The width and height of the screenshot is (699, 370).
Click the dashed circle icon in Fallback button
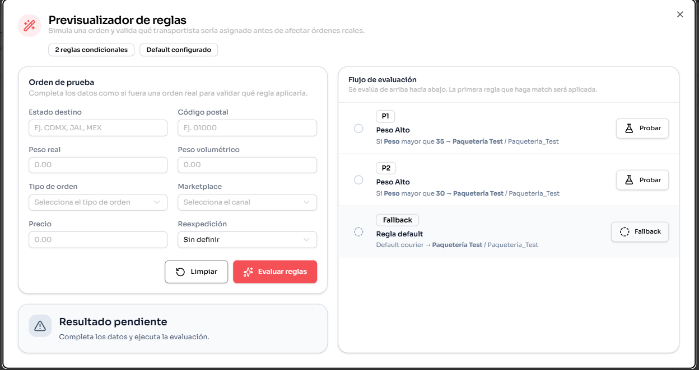[x=625, y=231]
